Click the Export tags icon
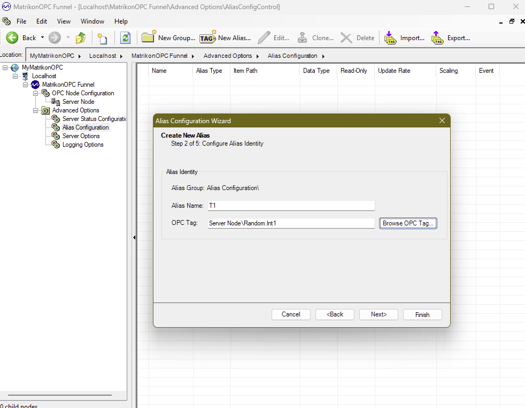Screen dimensions: 525x408 click(437, 37)
